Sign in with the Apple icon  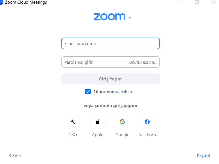point(98,122)
